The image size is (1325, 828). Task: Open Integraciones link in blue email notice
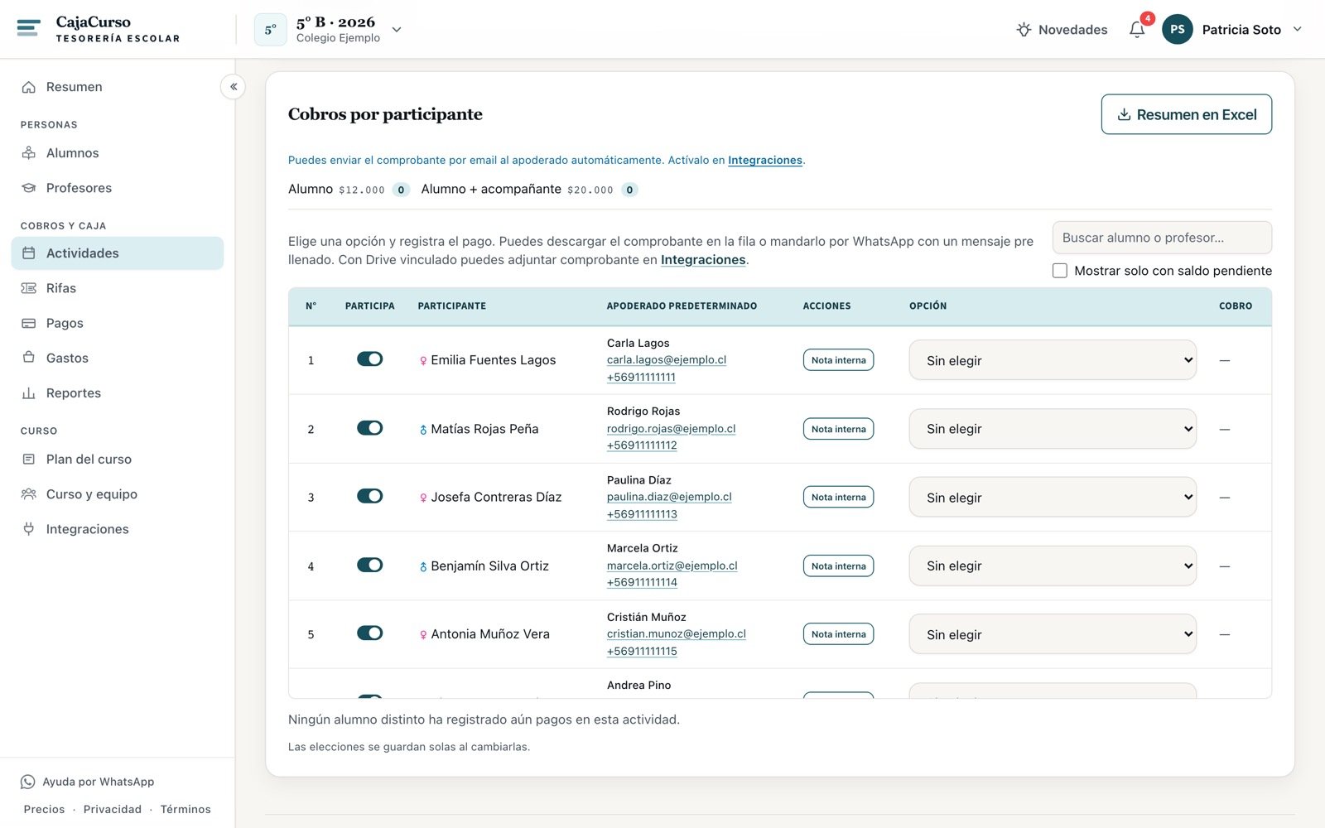tap(765, 161)
